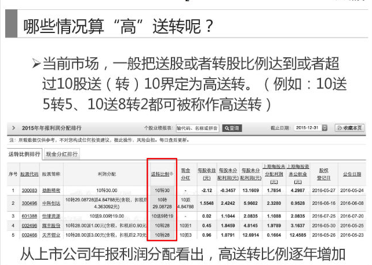372x265 pixels.
Task: Select the 13.1609 value in row 1
Action: click(x=251, y=190)
